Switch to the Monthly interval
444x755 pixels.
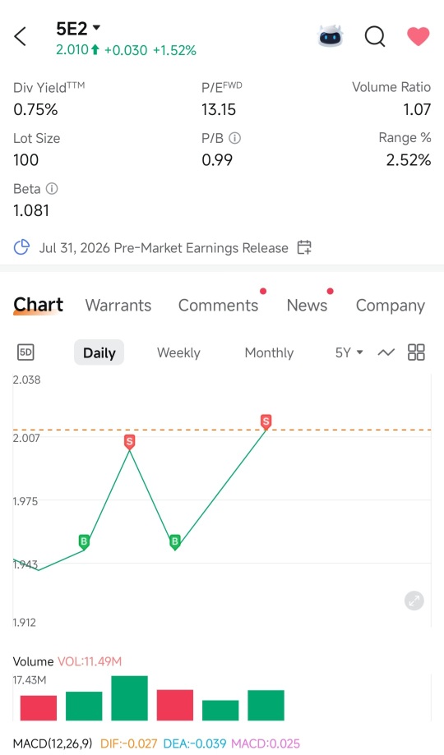(269, 352)
